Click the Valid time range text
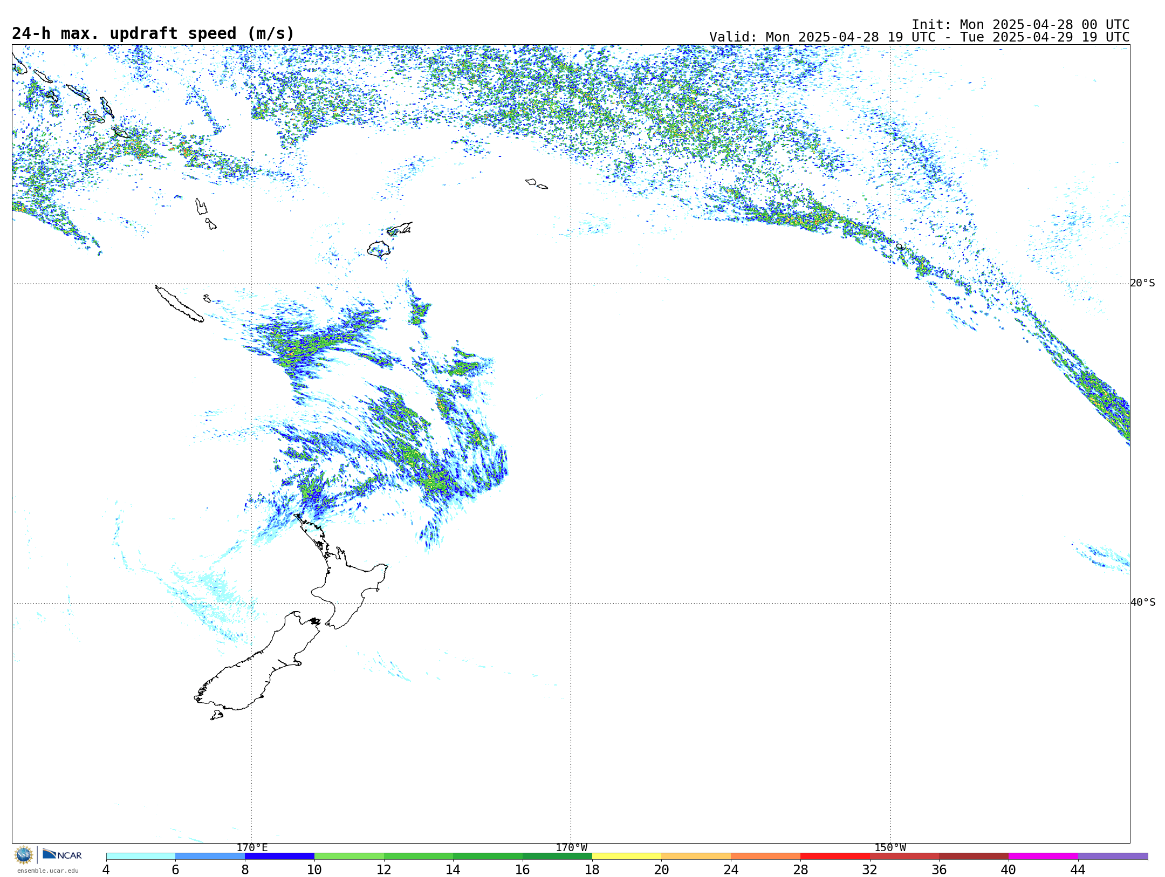 919,37
